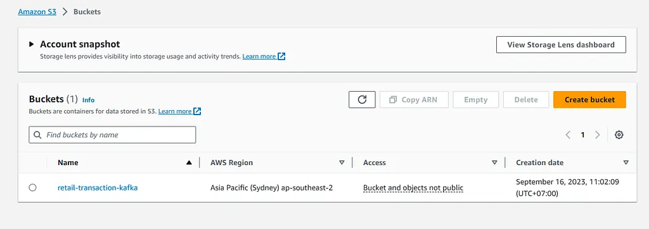Viewport: 649px width, 229px height.
Task: Click page number 1 in pagination
Action: (582, 135)
